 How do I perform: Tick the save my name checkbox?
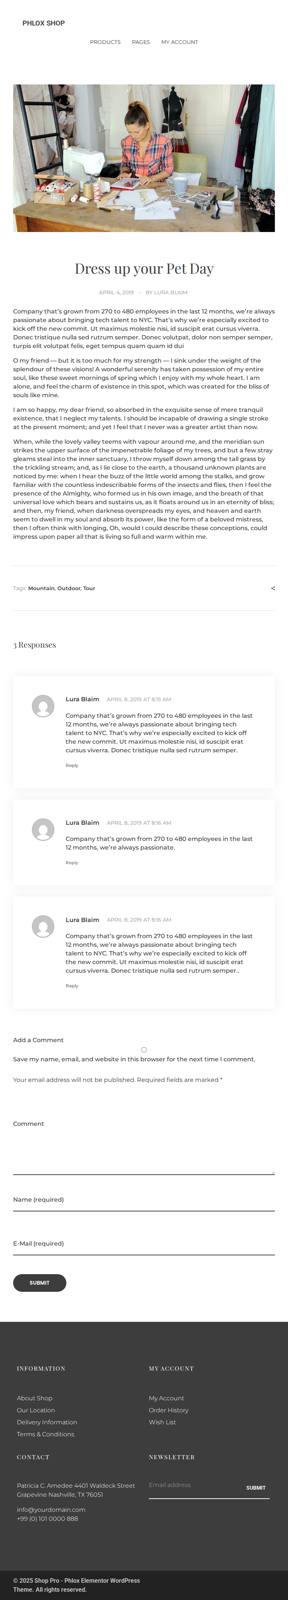point(144,1050)
